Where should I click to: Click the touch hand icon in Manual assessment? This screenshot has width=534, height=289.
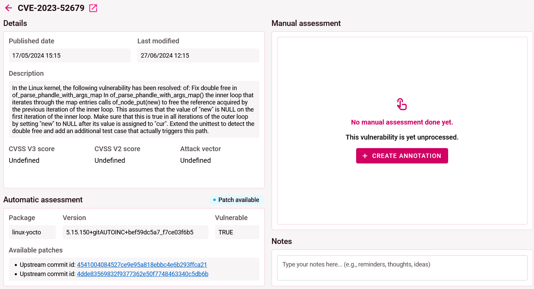402,104
